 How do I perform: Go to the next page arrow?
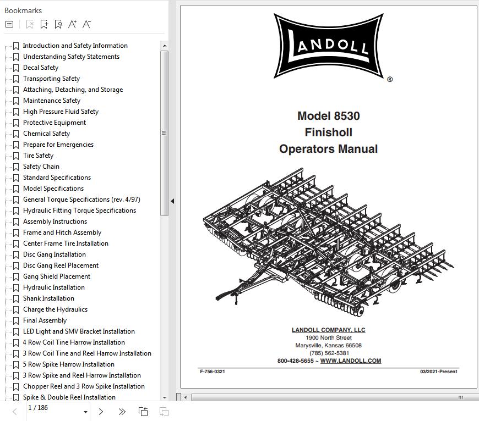coord(101,412)
